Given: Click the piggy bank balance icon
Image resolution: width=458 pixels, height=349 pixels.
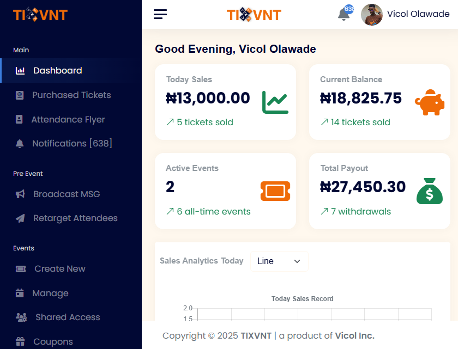Looking at the screenshot, I should [x=429, y=102].
